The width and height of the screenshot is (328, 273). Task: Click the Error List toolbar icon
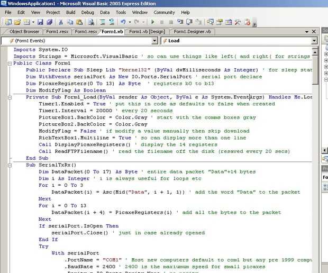[x=247, y=22]
